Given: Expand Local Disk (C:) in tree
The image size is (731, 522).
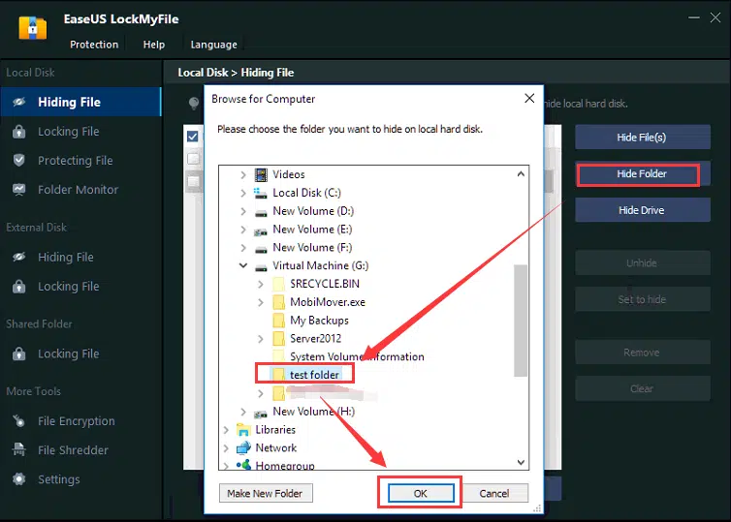Looking at the screenshot, I should click(x=243, y=193).
